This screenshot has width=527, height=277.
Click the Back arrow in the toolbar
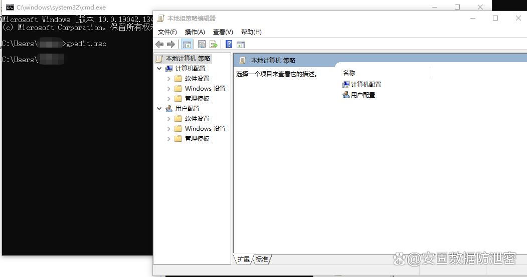159,44
